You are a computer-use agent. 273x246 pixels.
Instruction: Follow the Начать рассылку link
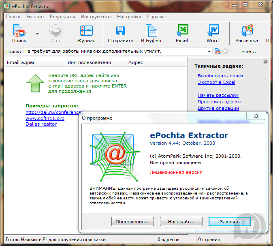218,95
